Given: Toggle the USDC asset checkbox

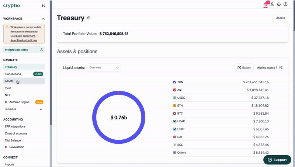Looking at the screenshot, I should click(174, 98).
